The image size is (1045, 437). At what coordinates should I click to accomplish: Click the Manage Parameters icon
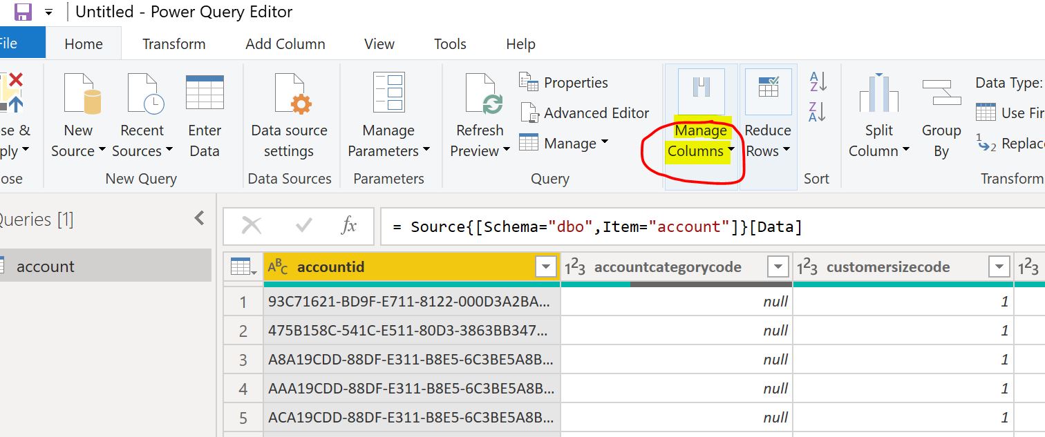[388, 92]
